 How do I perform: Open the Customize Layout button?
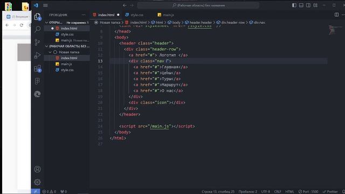click(315, 5)
